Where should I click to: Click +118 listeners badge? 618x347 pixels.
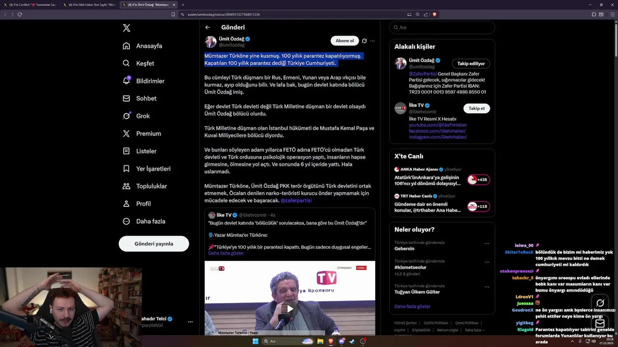pyautogui.click(x=478, y=206)
